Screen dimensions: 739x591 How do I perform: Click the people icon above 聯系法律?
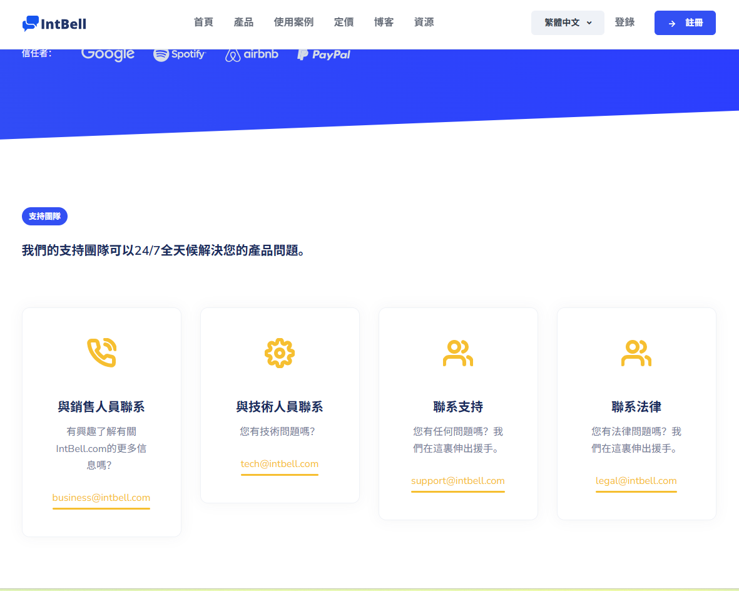click(x=636, y=353)
